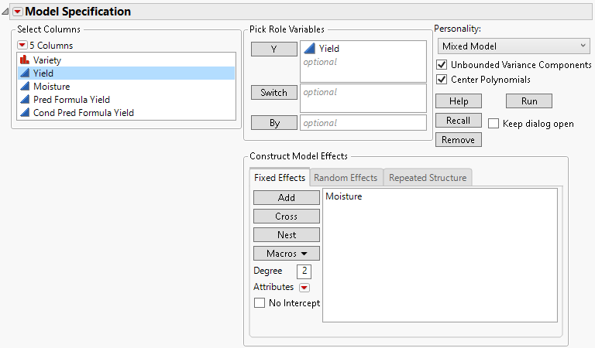
Task: Click the Pred Formula Yield column icon
Action: (x=25, y=100)
